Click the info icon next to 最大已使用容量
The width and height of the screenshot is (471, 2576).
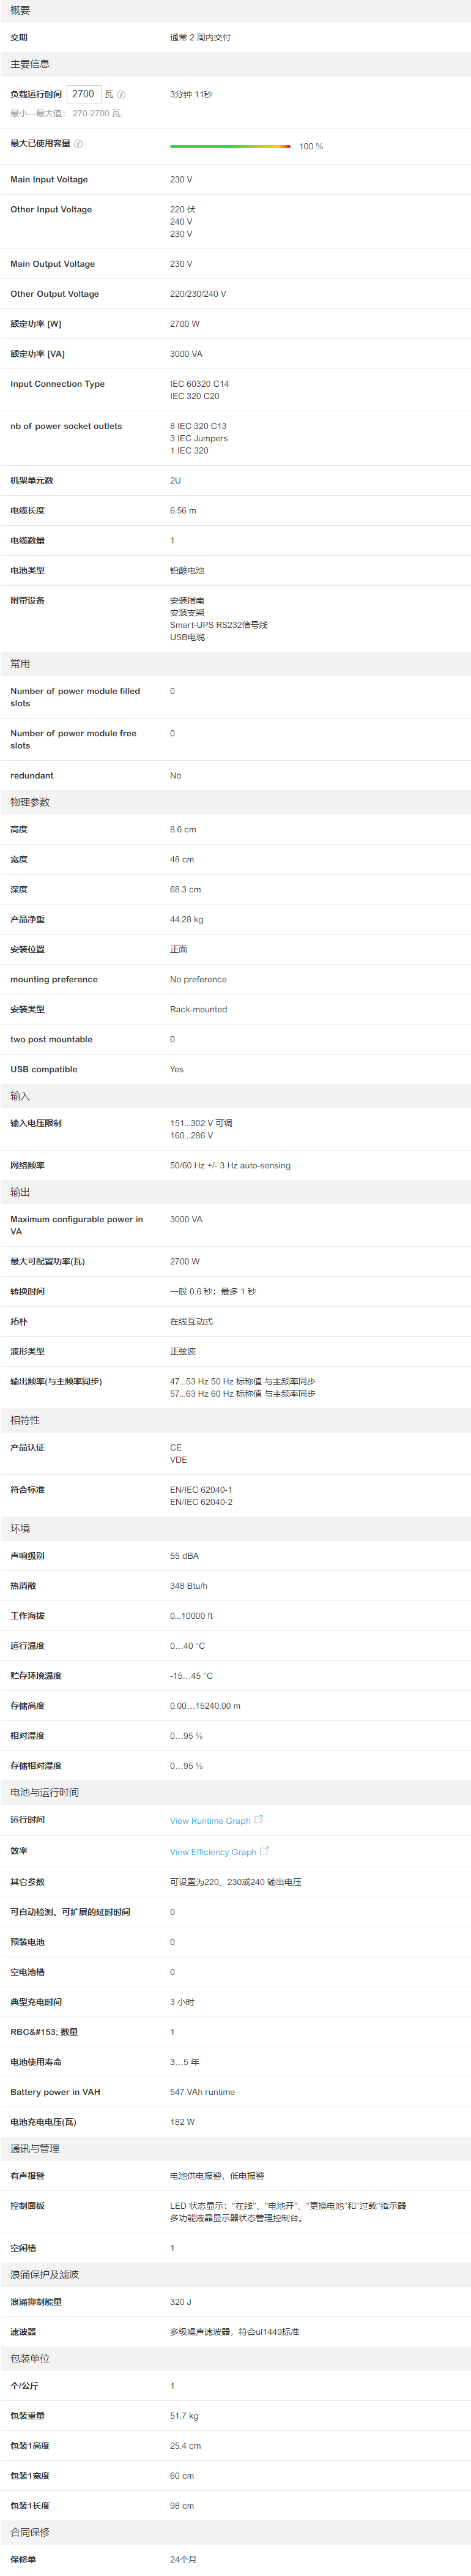coord(79,144)
